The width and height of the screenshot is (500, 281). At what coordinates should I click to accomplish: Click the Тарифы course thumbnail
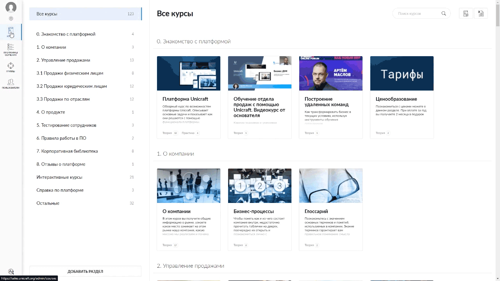pyautogui.click(x=402, y=73)
